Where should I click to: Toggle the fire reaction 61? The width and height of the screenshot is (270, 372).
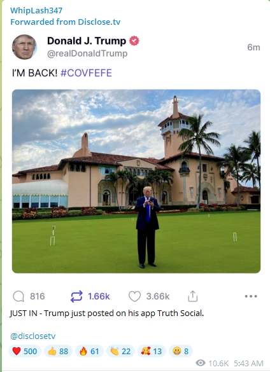[89, 351]
